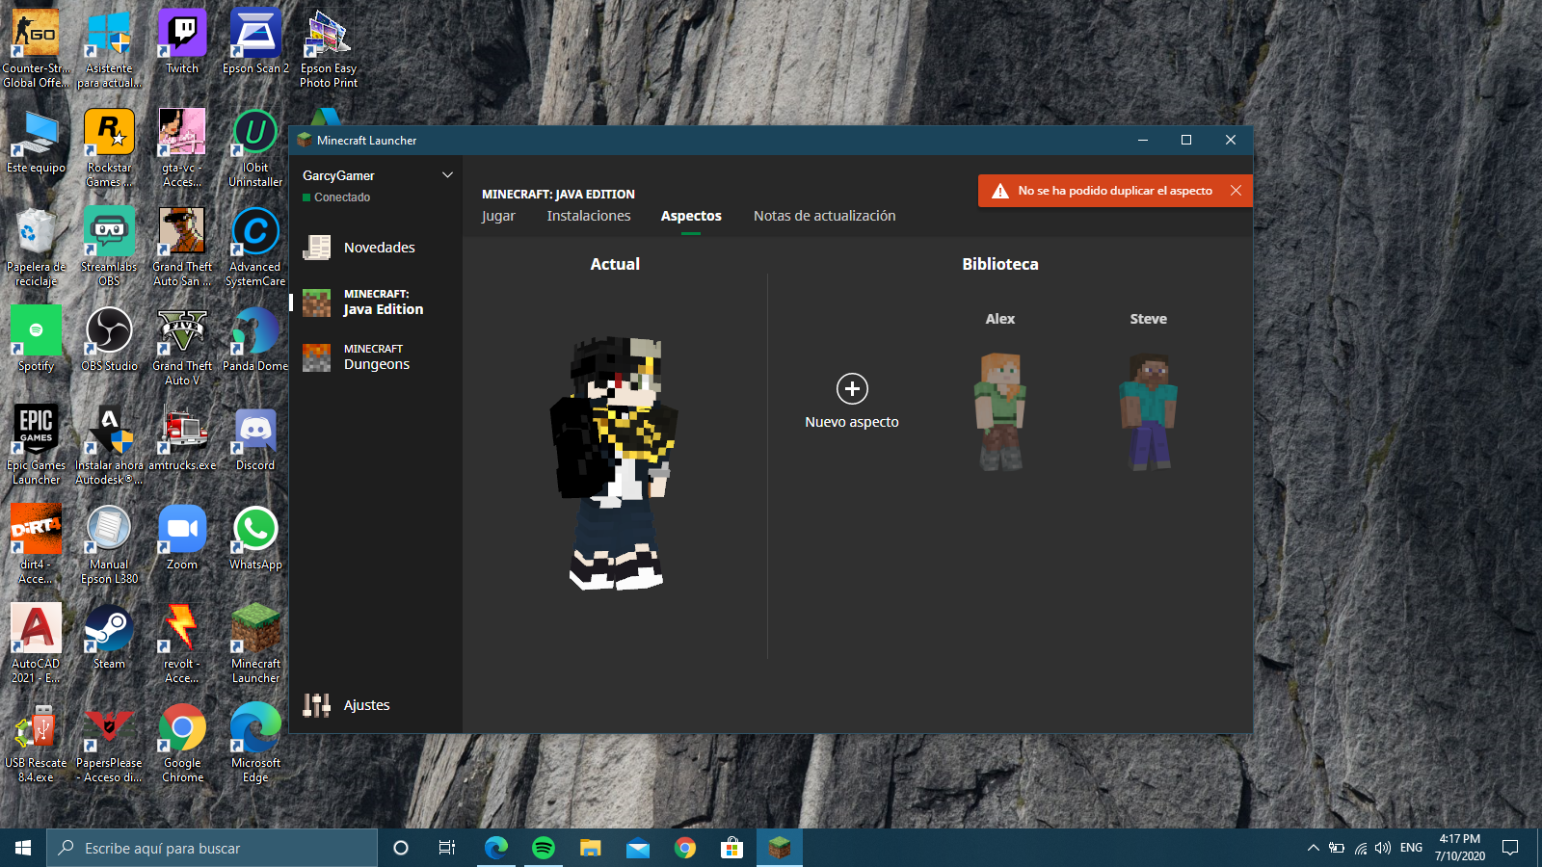This screenshot has height=867, width=1542.
Task: Open Ajustes settings in launcher sidebar
Action: (x=366, y=705)
